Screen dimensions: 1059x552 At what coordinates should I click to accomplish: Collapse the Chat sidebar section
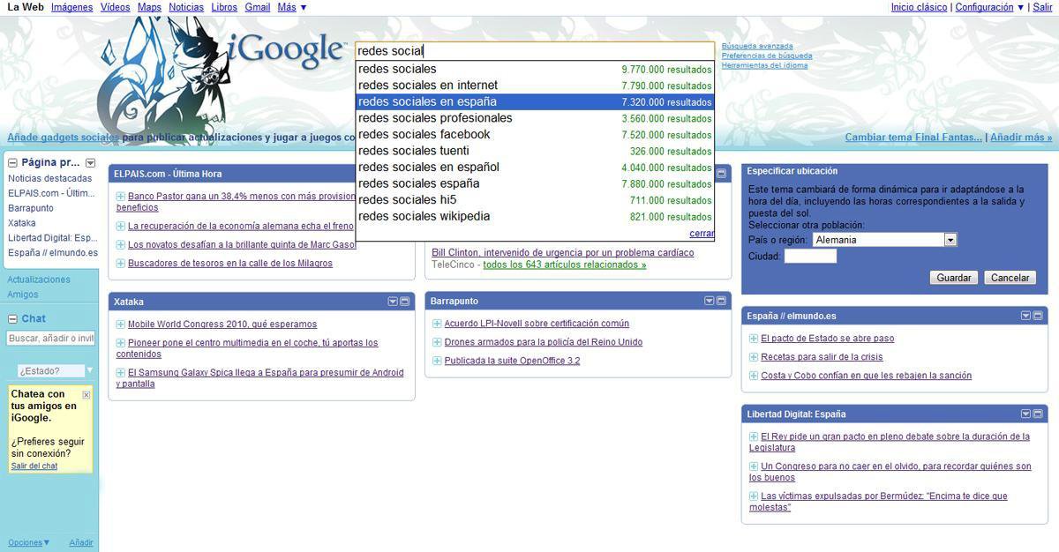(x=12, y=319)
